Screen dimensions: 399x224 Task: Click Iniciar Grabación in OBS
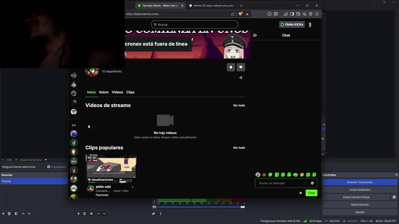tap(360, 190)
